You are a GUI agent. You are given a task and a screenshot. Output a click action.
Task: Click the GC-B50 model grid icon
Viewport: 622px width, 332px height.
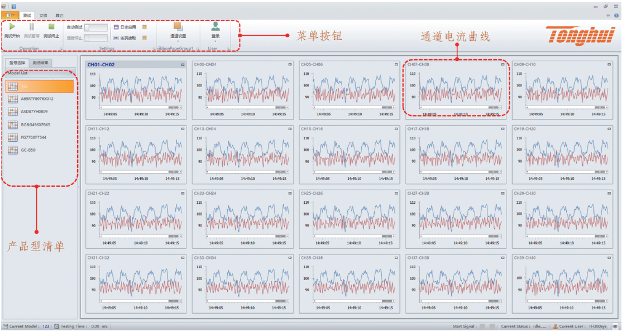tap(14, 150)
